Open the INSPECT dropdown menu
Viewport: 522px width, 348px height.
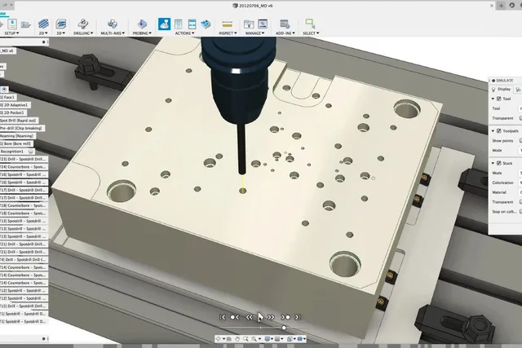[x=228, y=33]
